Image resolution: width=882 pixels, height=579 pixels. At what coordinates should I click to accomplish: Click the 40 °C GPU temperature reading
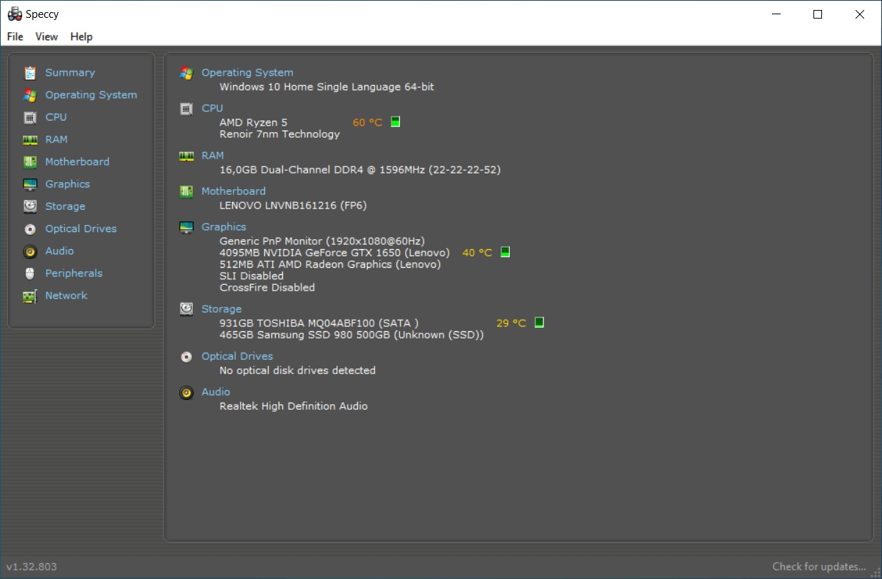pyautogui.click(x=477, y=253)
